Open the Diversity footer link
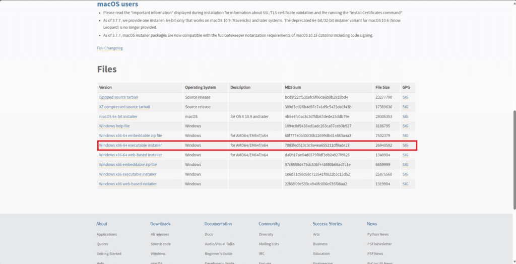The height and width of the screenshot is (264, 516). pyautogui.click(x=266, y=234)
